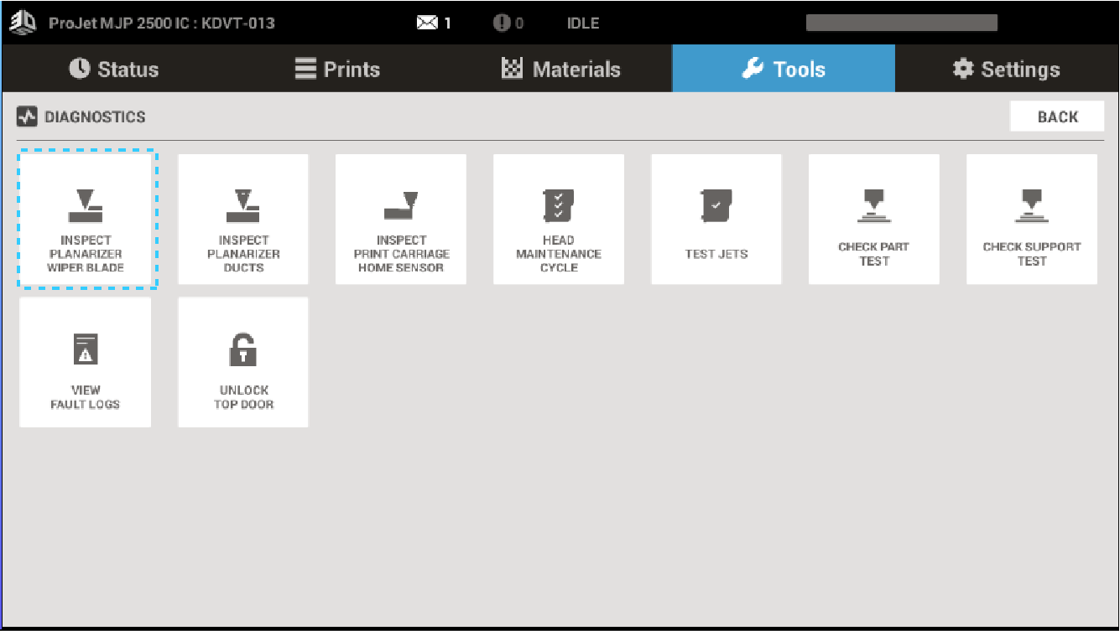This screenshot has width=1120, height=631.
Task: Select the Tools tab
Action: 784,70
